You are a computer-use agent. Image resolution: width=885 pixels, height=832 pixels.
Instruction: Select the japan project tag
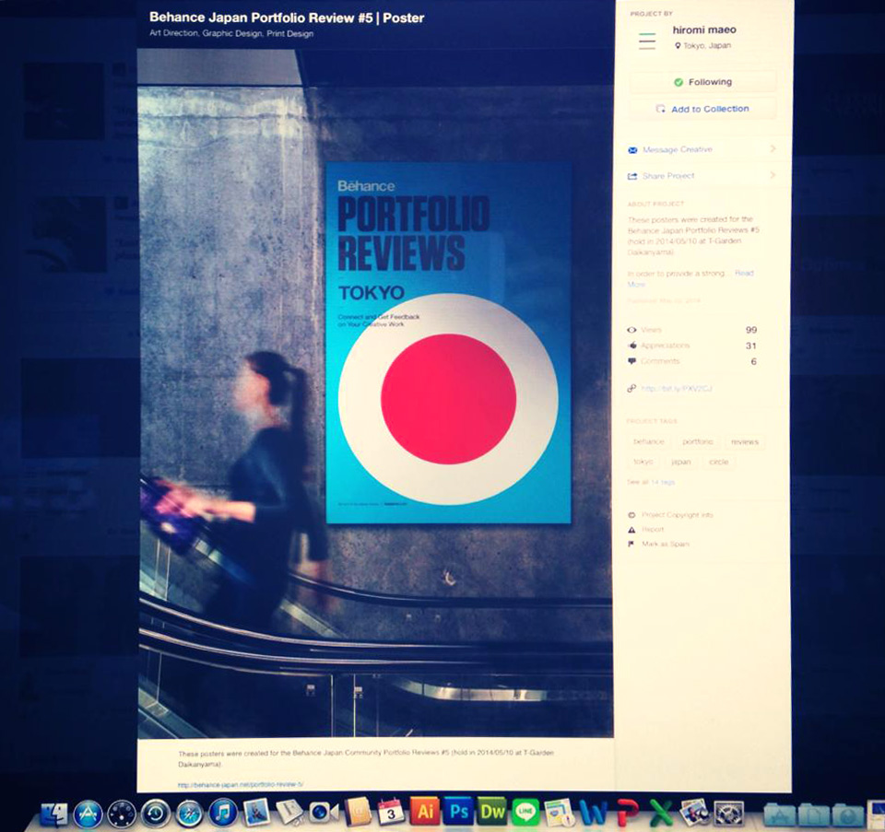tap(680, 462)
